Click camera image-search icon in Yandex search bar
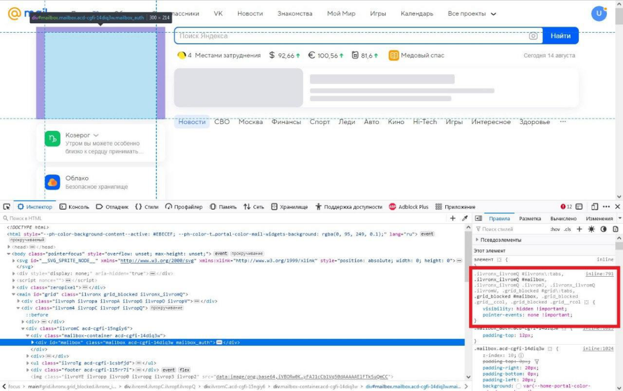Screen dimensions: 623x391 [x=533, y=36]
